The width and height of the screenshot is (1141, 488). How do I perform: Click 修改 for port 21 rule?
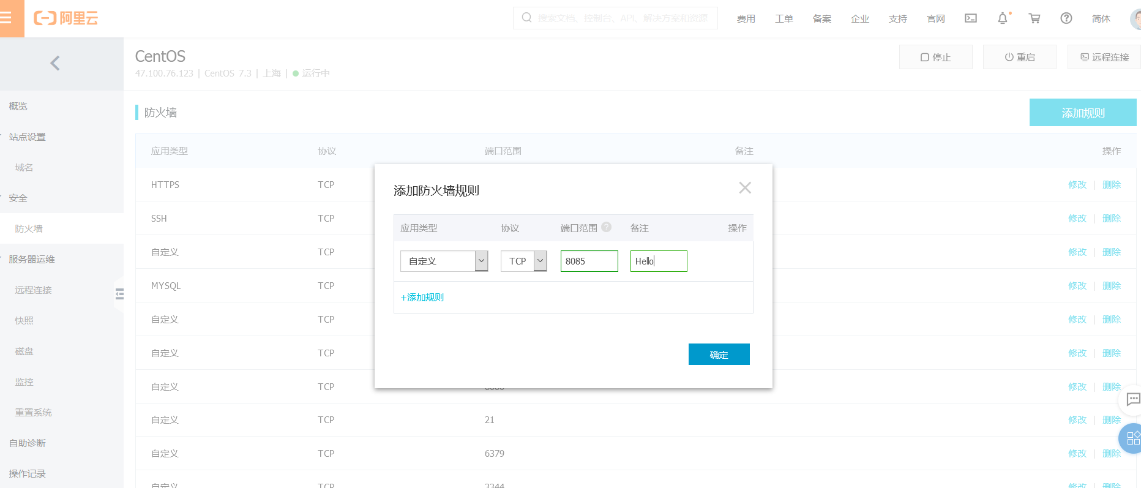1077,420
